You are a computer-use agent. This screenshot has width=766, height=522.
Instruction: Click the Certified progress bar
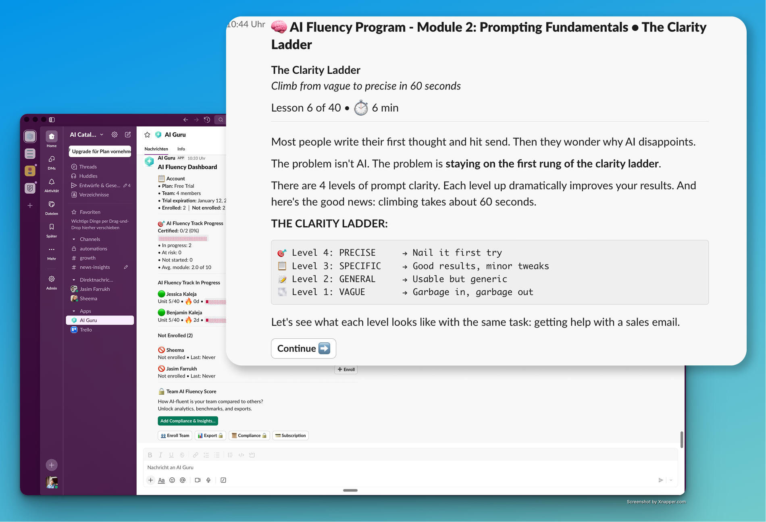click(183, 238)
